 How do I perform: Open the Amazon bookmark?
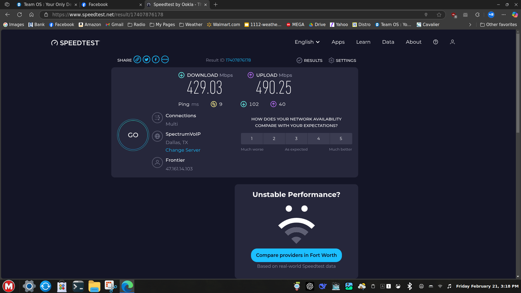[x=90, y=25]
